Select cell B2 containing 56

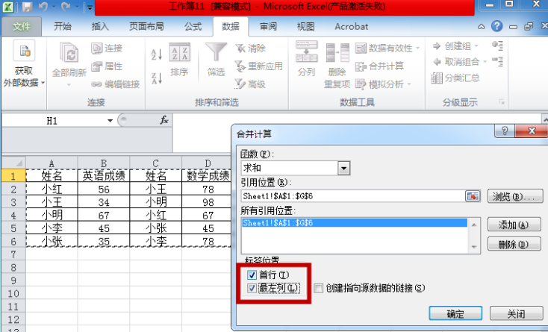tap(104, 190)
